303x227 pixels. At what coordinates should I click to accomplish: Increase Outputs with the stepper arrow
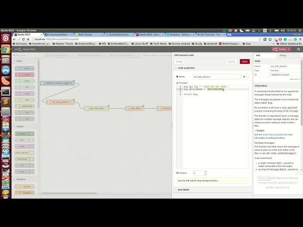coord(205,172)
